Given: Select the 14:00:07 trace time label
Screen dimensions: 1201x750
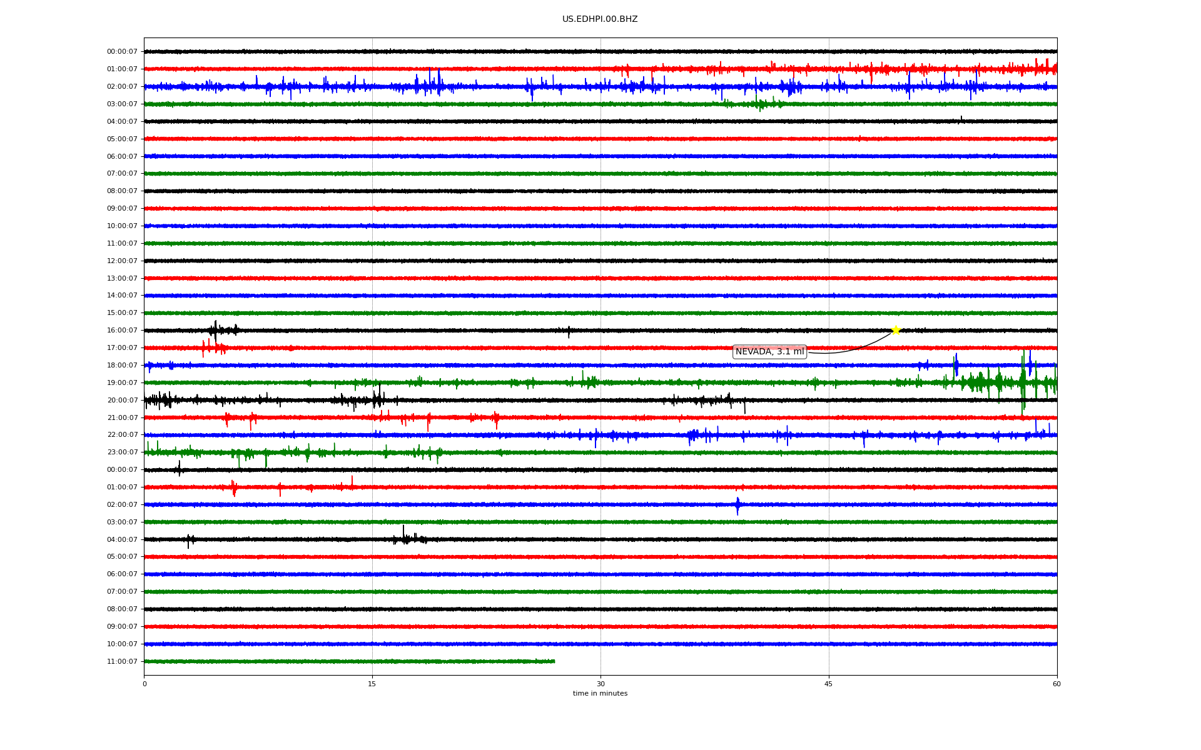Looking at the screenshot, I should (x=122, y=296).
